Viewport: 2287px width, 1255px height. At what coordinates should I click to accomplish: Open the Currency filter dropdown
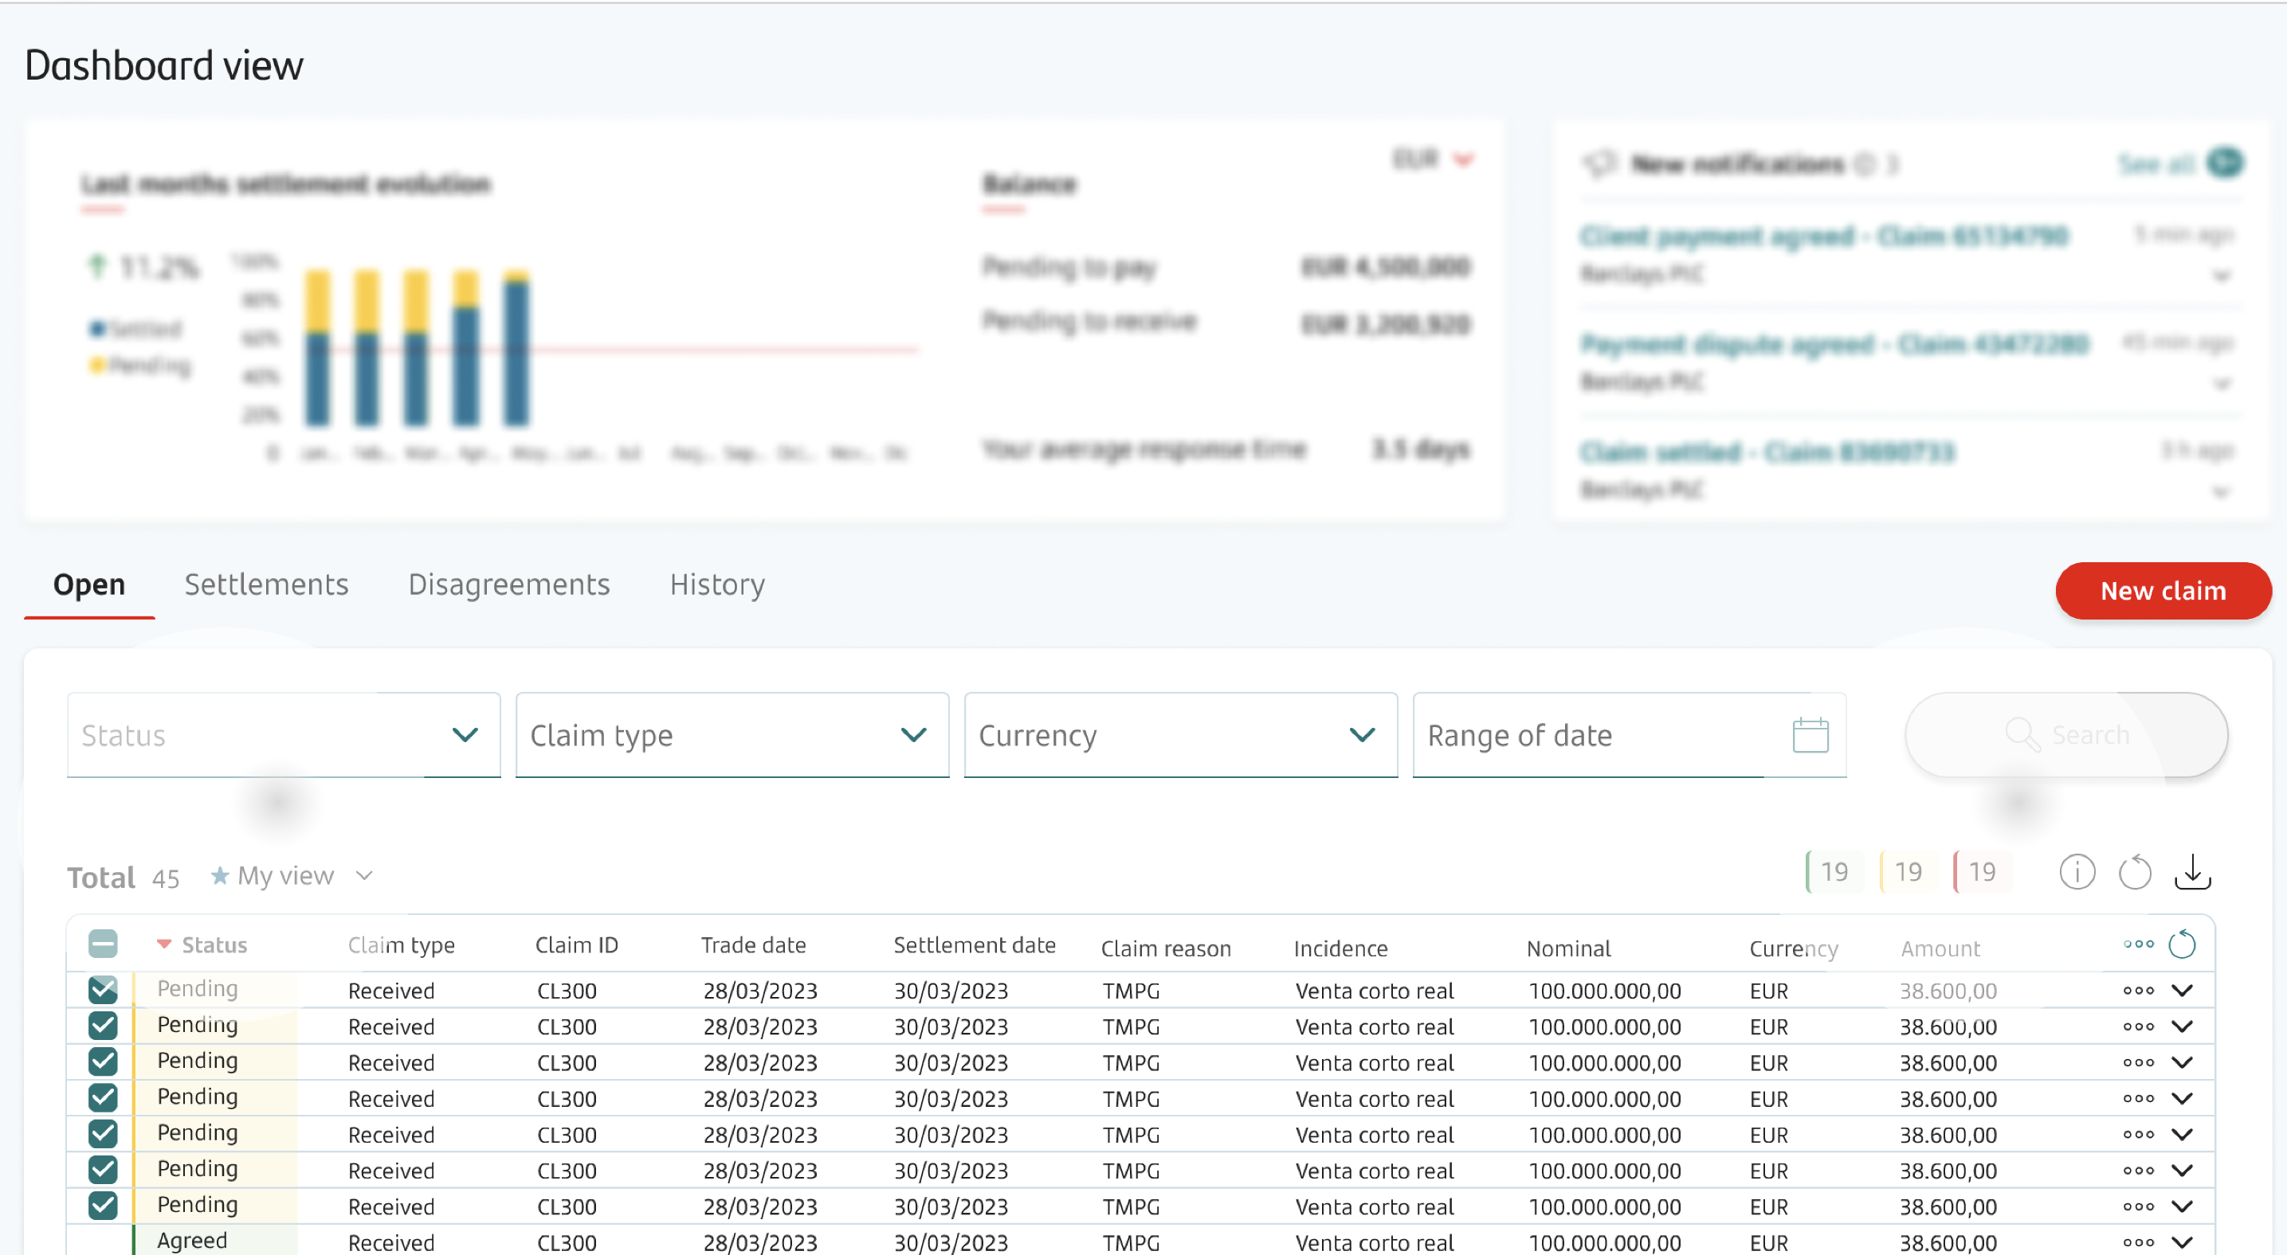1181,734
